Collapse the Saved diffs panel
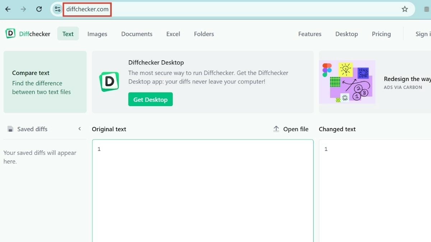431x242 pixels. pos(79,128)
